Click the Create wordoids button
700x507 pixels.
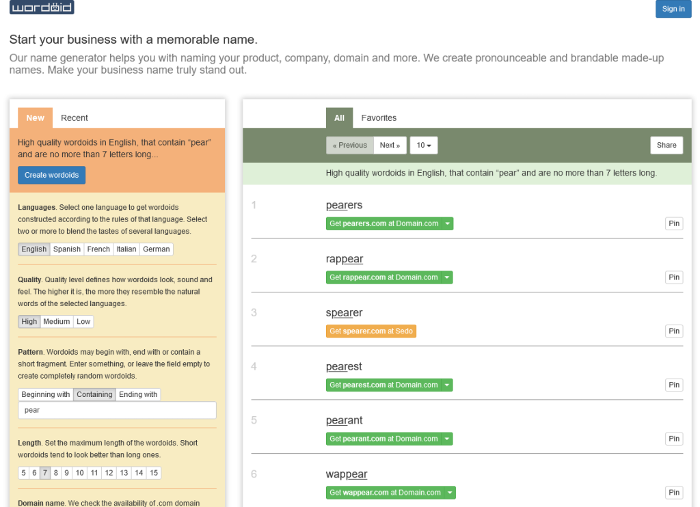[x=52, y=176]
